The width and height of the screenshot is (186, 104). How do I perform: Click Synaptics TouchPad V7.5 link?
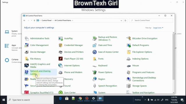(42, 92)
